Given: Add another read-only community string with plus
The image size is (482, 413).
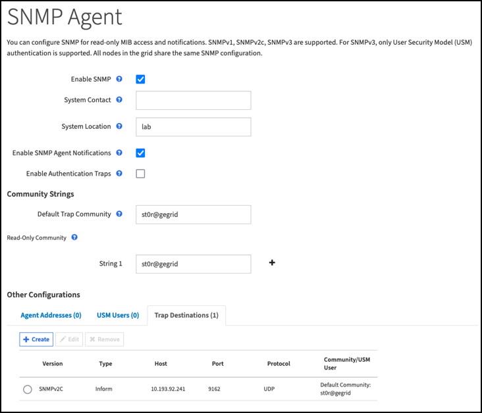Looking at the screenshot, I should click(272, 263).
